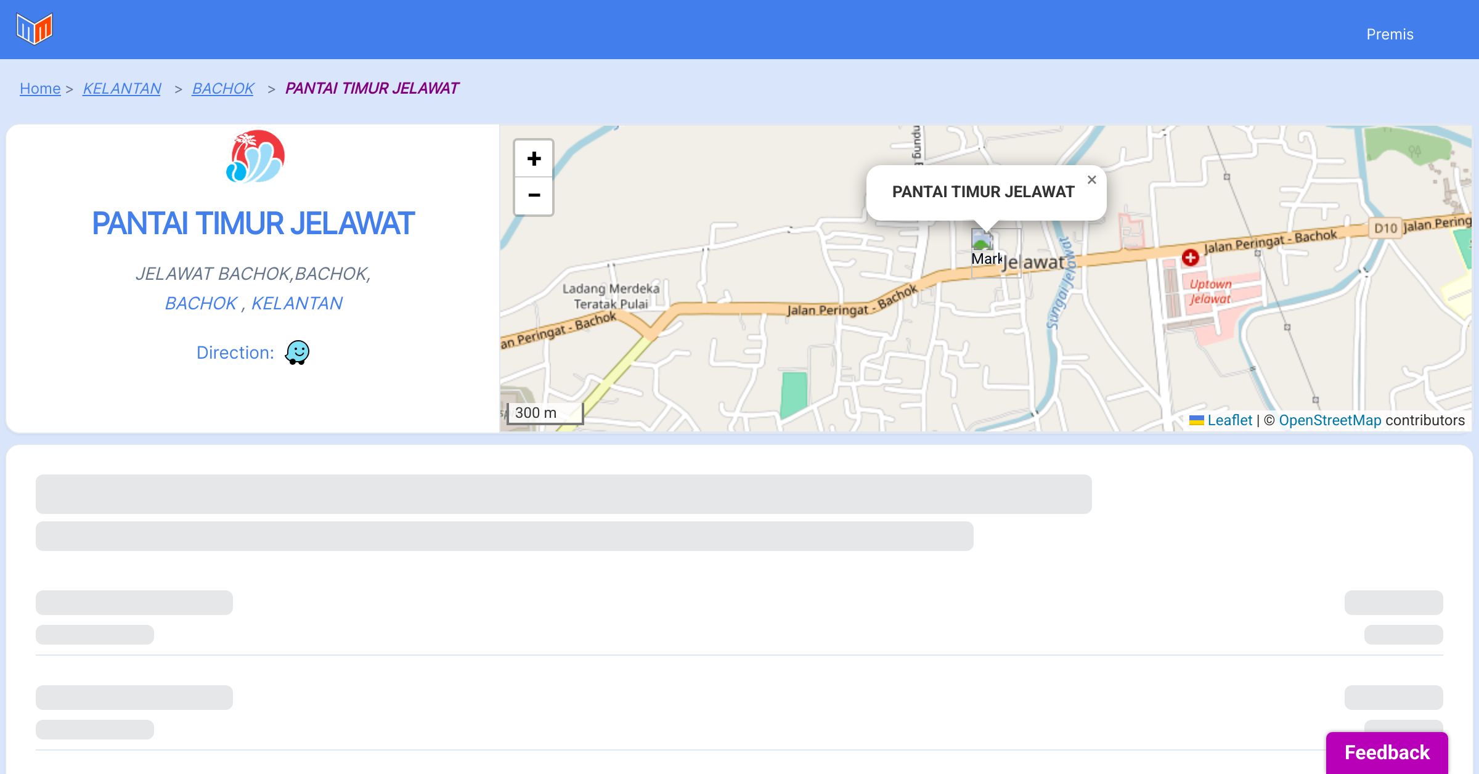Click the map marker icon
This screenshot has width=1479, height=774.
tap(982, 240)
